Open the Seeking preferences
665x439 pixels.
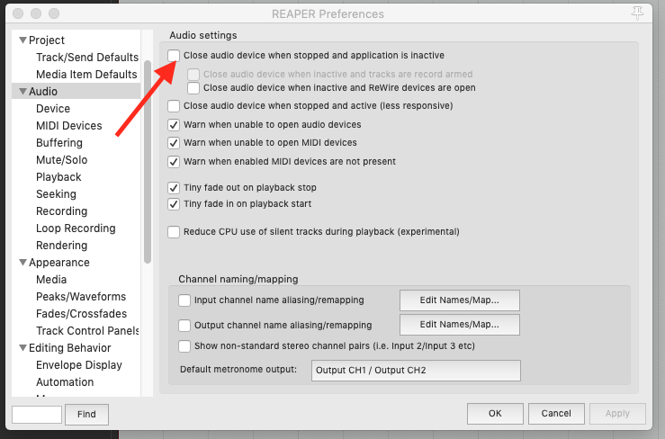(x=57, y=194)
